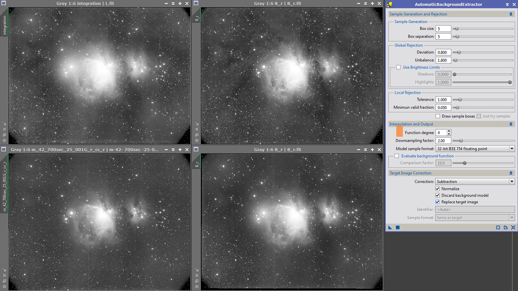
Task: Click the circle icon in the R_r.fit window
Action: (x=197, y=140)
